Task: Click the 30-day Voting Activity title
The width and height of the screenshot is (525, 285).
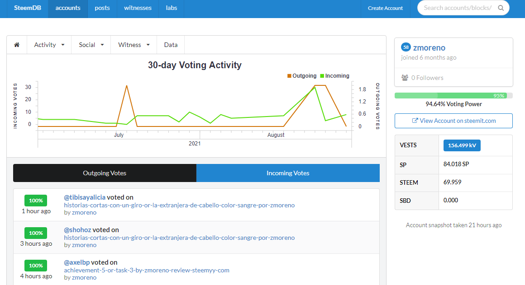Action: [x=195, y=65]
